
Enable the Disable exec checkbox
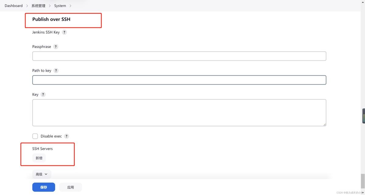[x=35, y=136]
